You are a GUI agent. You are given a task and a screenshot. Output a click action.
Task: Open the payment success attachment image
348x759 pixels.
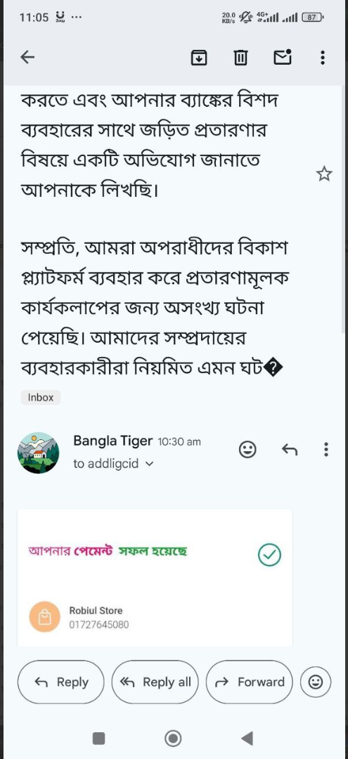(155, 578)
